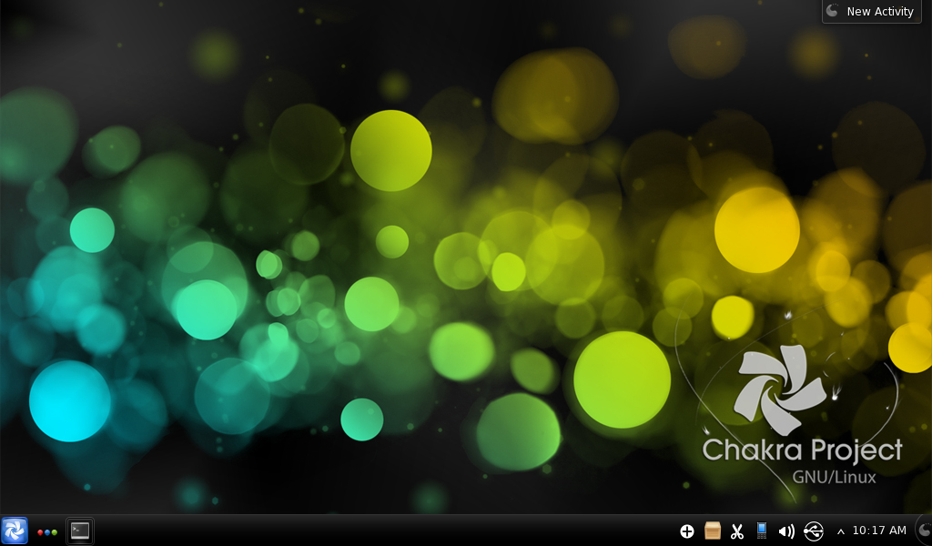Open Klipper clipboard scissors icon
The width and height of the screenshot is (932, 546).
coord(737,531)
